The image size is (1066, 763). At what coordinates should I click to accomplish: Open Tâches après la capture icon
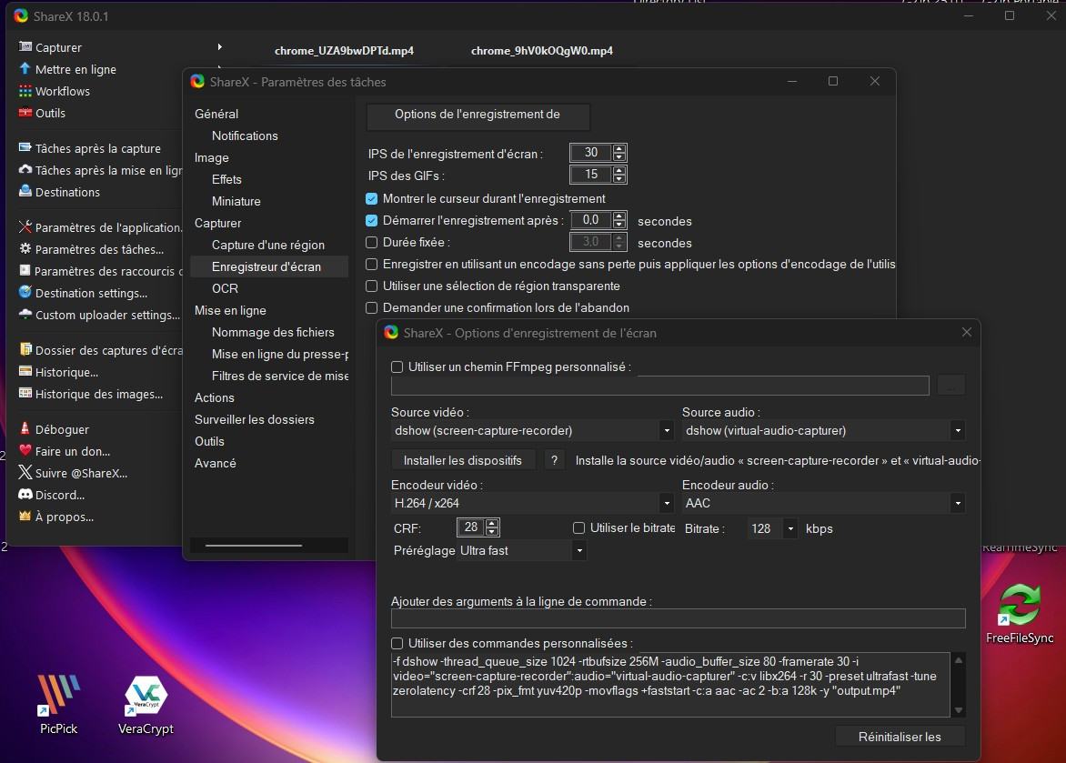point(25,147)
